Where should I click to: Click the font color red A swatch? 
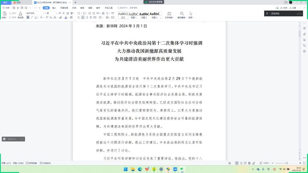[x=66, y=17]
